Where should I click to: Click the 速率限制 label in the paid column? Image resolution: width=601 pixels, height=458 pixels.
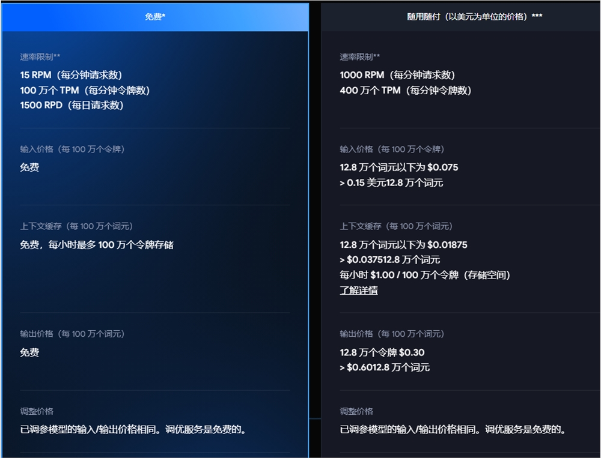(x=359, y=57)
